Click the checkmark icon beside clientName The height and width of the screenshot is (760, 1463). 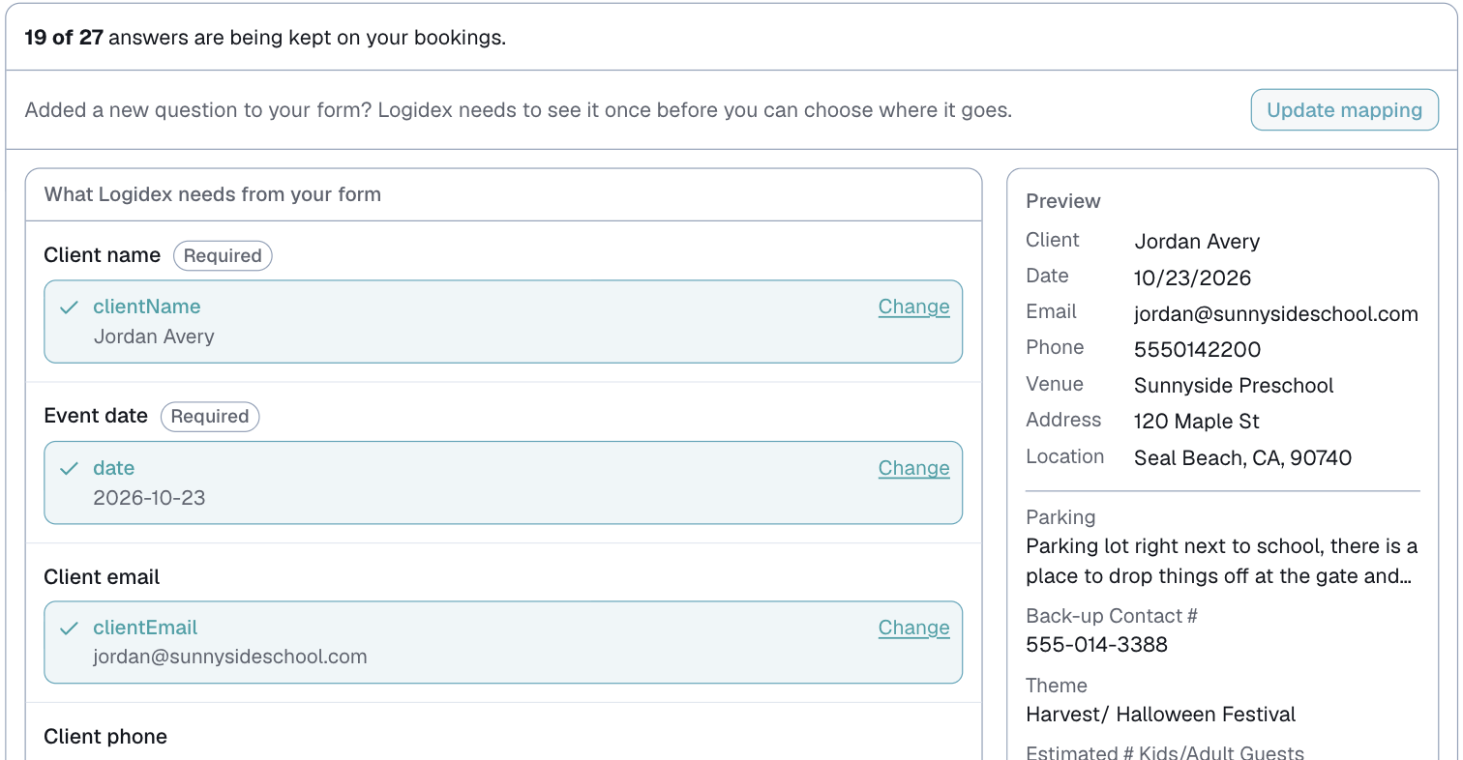point(69,307)
